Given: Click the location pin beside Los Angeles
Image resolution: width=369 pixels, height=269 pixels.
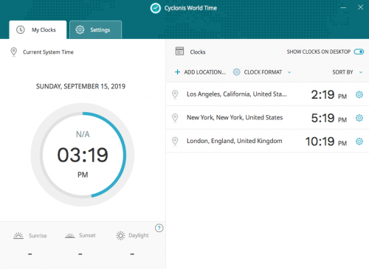Looking at the screenshot, I should click(x=175, y=94).
